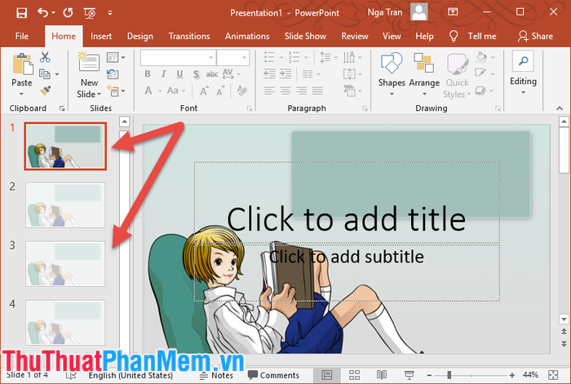The image size is (571, 384).
Task: Toggle the Numbering list button
Action: [x=294, y=57]
